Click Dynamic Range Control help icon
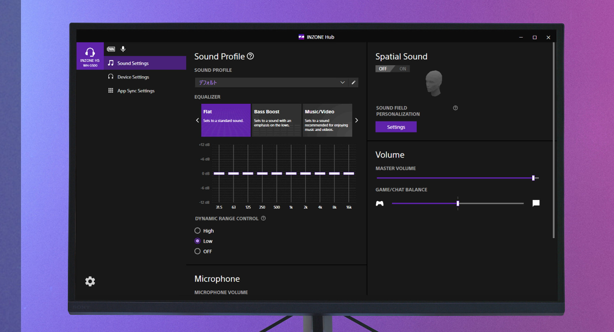The image size is (614, 332). (x=263, y=218)
